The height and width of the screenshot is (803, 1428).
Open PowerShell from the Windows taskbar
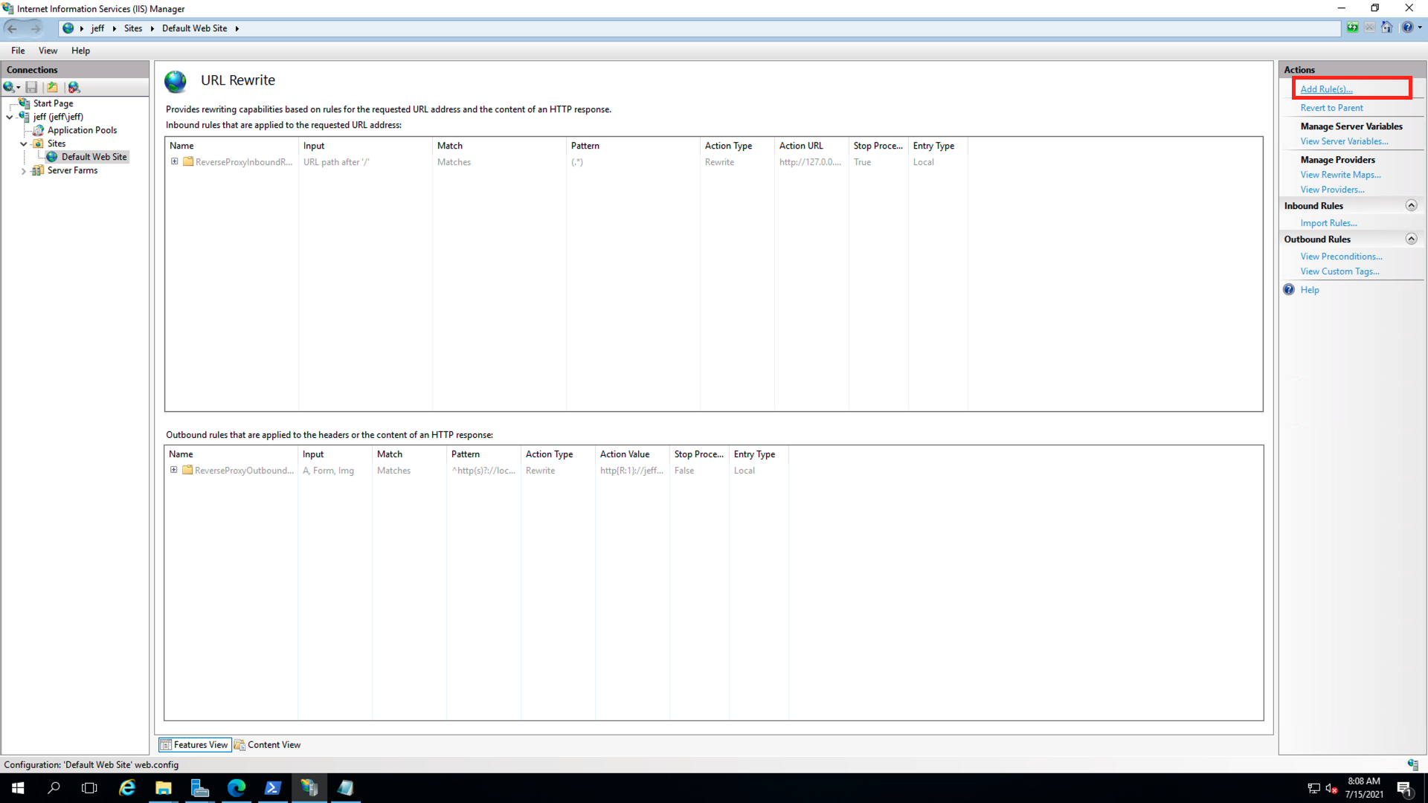click(x=272, y=788)
